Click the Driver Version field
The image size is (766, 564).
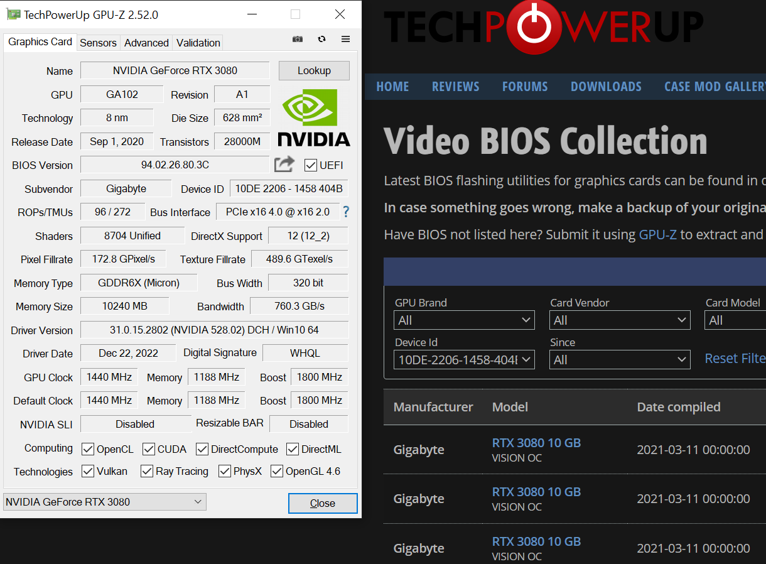214,330
